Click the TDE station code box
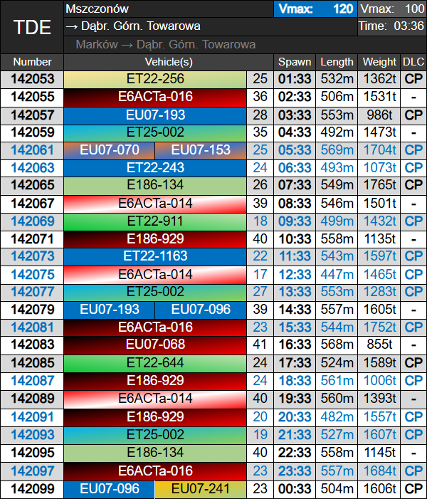The image size is (427, 499). coord(32,27)
